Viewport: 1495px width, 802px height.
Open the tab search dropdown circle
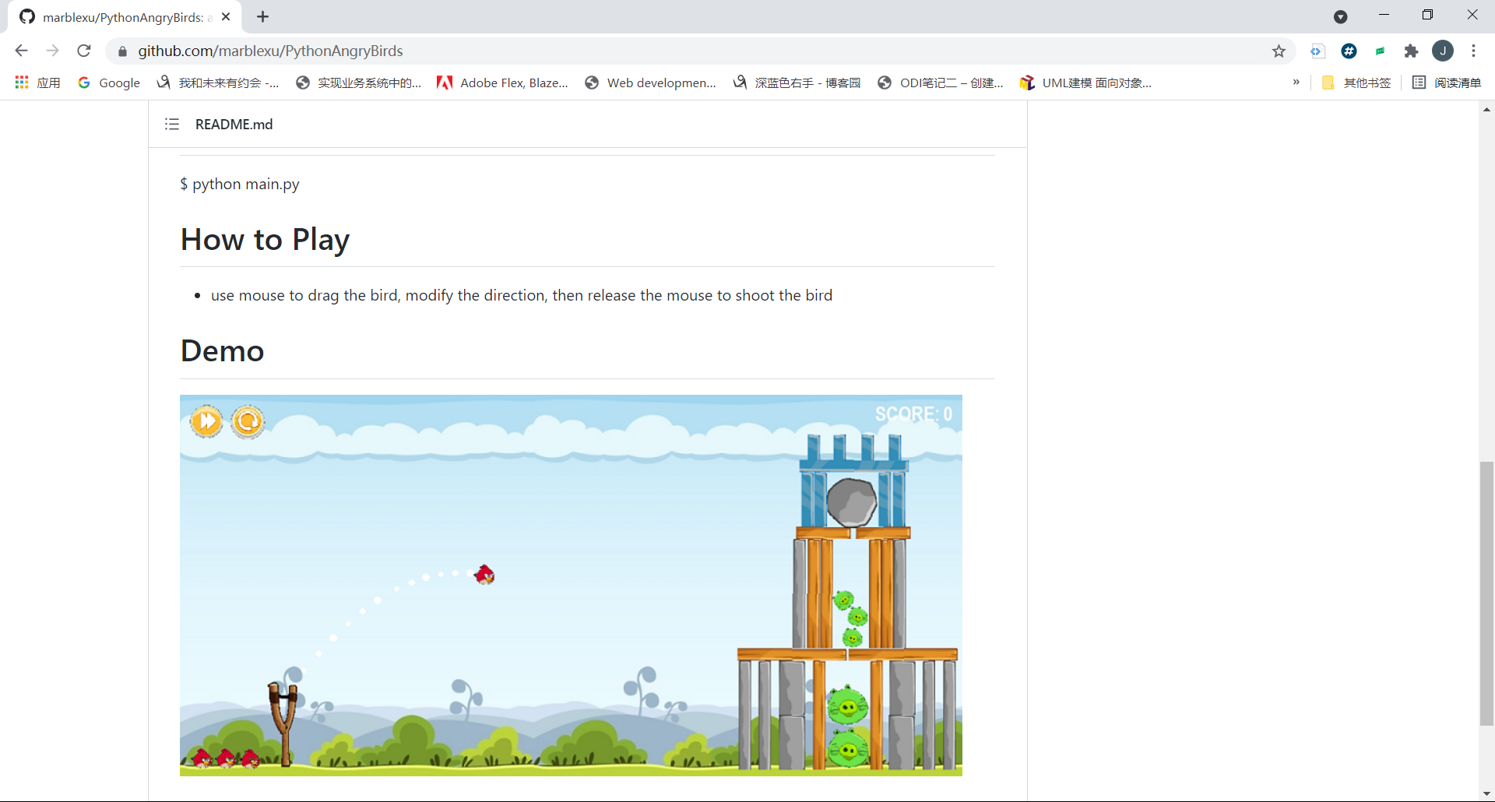coord(1341,17)
